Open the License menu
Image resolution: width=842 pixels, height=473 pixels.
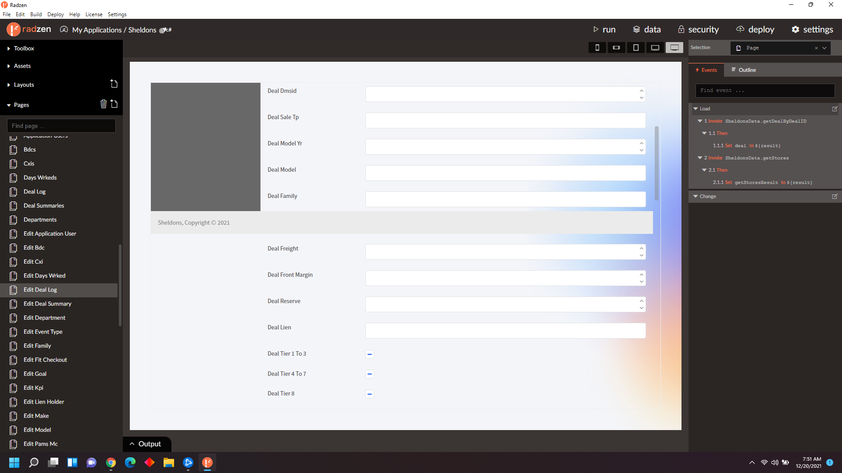click(x=94, y=14)
